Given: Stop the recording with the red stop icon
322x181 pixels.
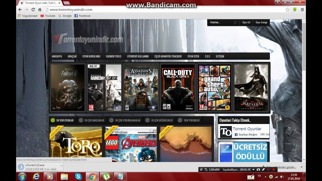Looking at the screenshot, I should click(x=274, y=170).
